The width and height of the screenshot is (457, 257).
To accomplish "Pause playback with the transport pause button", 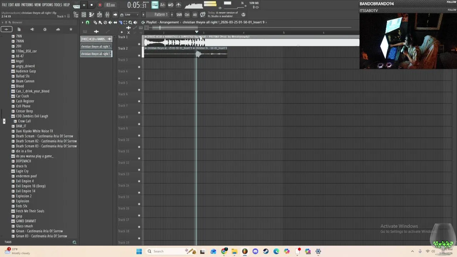I will pyautogui.click(x=84, y=5).
